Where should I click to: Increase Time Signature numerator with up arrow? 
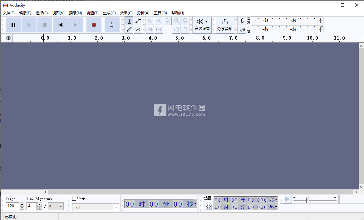click(x=39, y=204)
